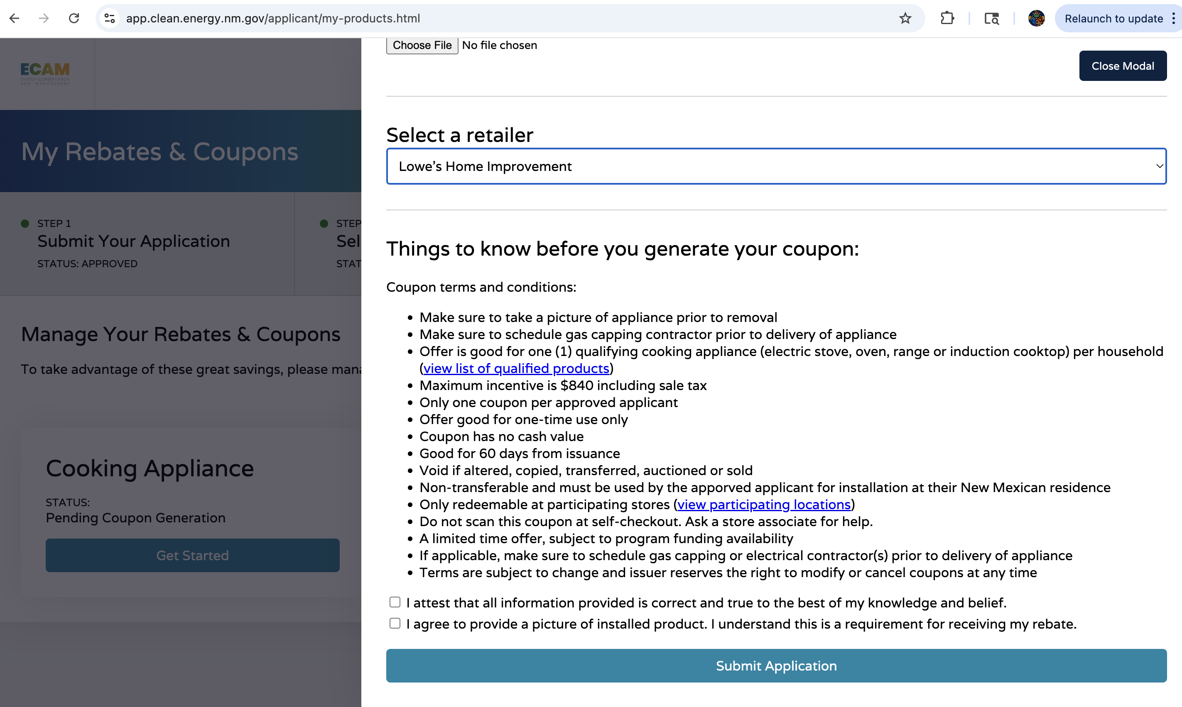Screen dimensions: 1182x707
Task: Click Relaunch to update
Action: [x=1113, y=18]
